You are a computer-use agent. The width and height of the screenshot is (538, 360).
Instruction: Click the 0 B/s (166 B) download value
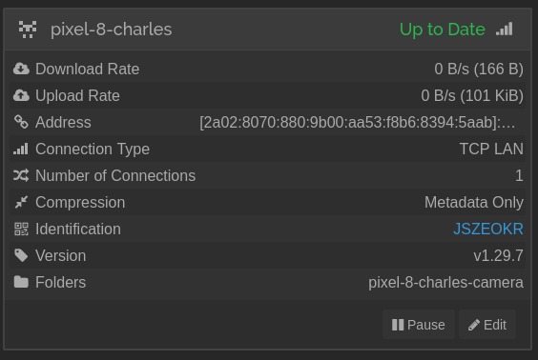[x=479, y=69]
